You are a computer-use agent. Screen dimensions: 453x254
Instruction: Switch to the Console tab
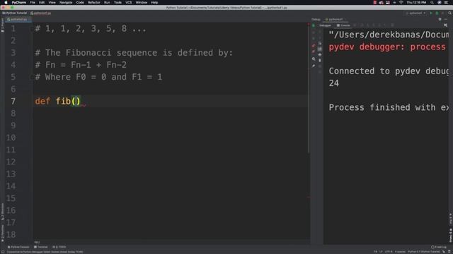[x=343, y=25]
